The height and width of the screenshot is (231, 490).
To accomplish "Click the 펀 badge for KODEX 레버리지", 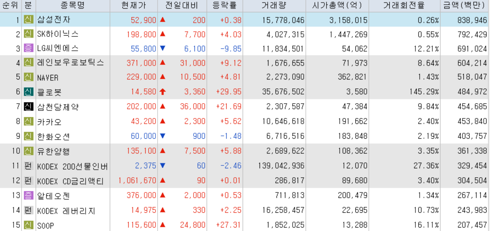I will click(28, 210).
